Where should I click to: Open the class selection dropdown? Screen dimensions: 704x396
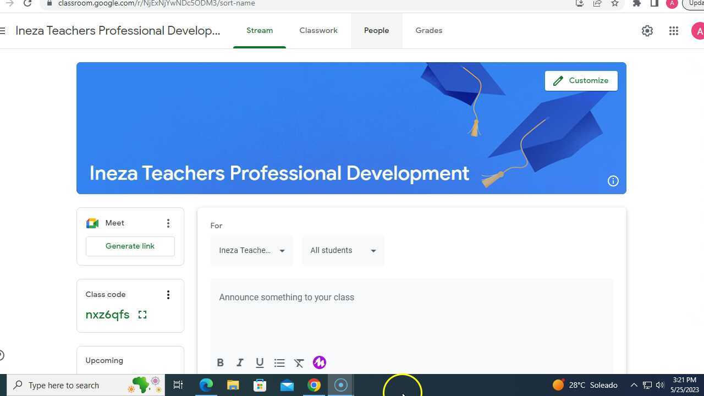click(251, 250)
